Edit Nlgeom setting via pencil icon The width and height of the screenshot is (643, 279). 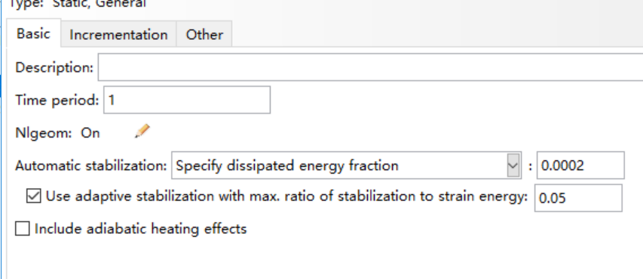tap(142, 132)
